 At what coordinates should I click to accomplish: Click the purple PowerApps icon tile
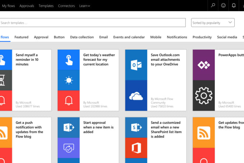[x=204, y=65]
